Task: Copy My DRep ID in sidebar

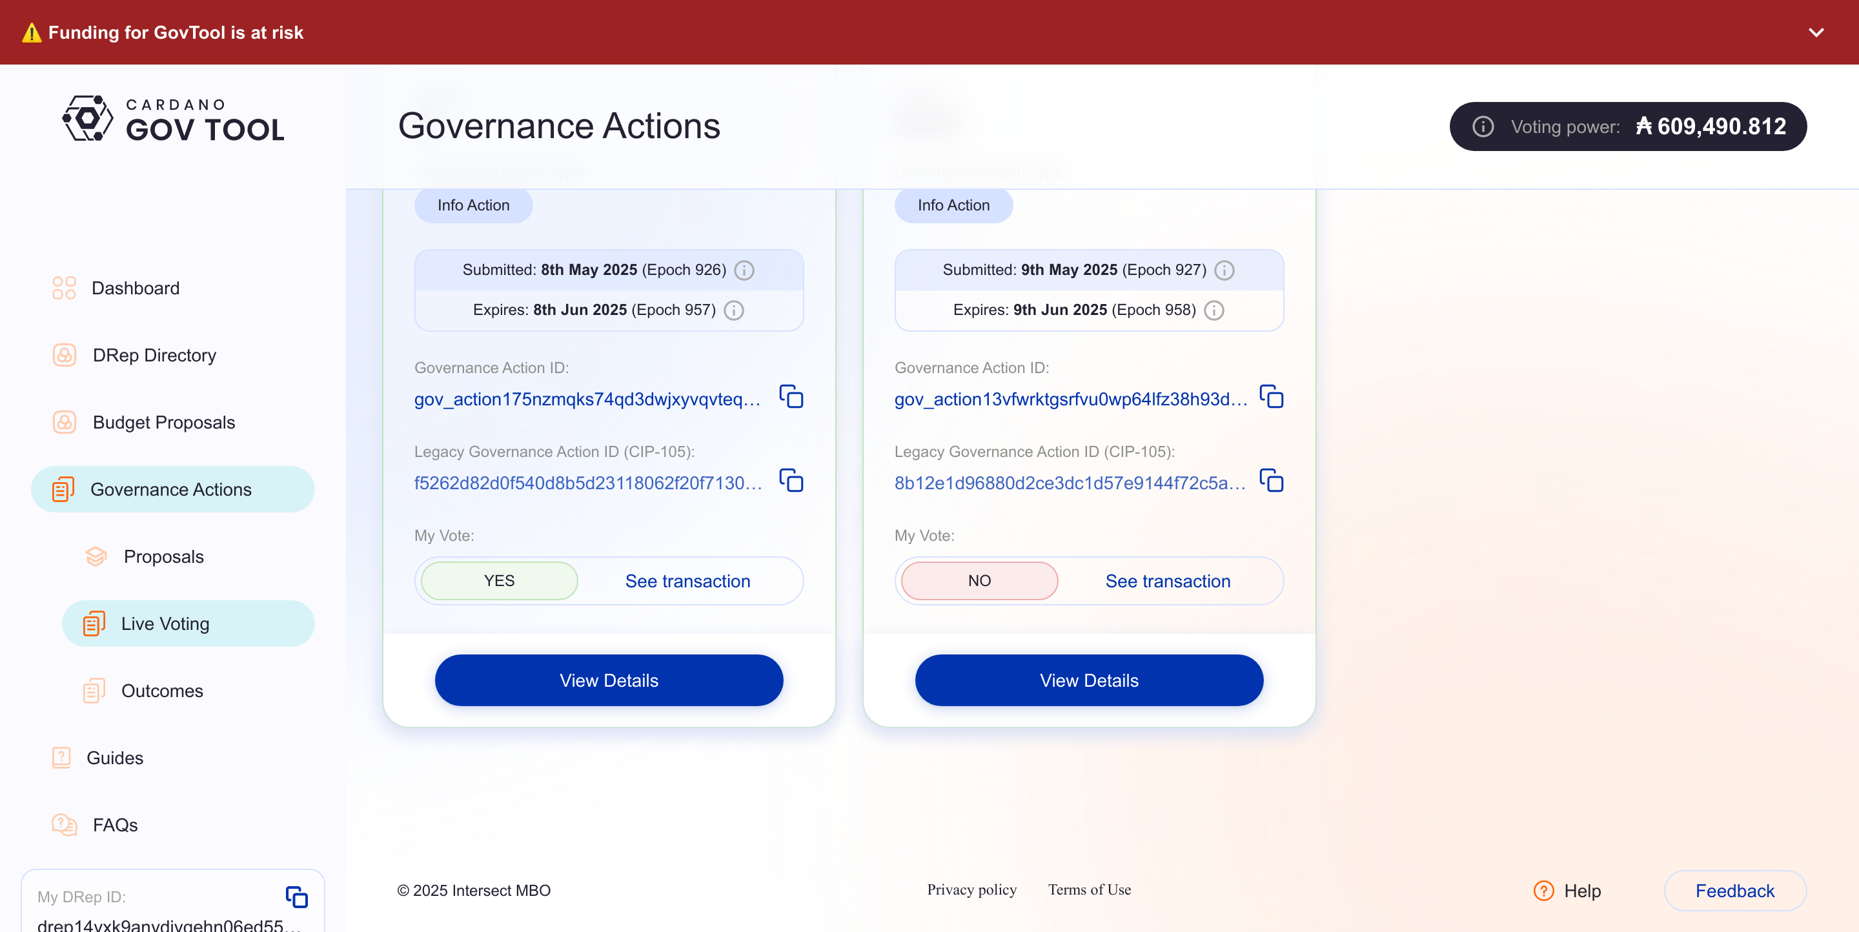Action: click(297, 897)
